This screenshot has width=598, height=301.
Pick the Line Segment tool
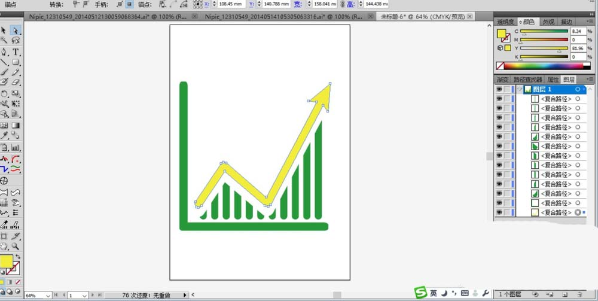point(4,62)
